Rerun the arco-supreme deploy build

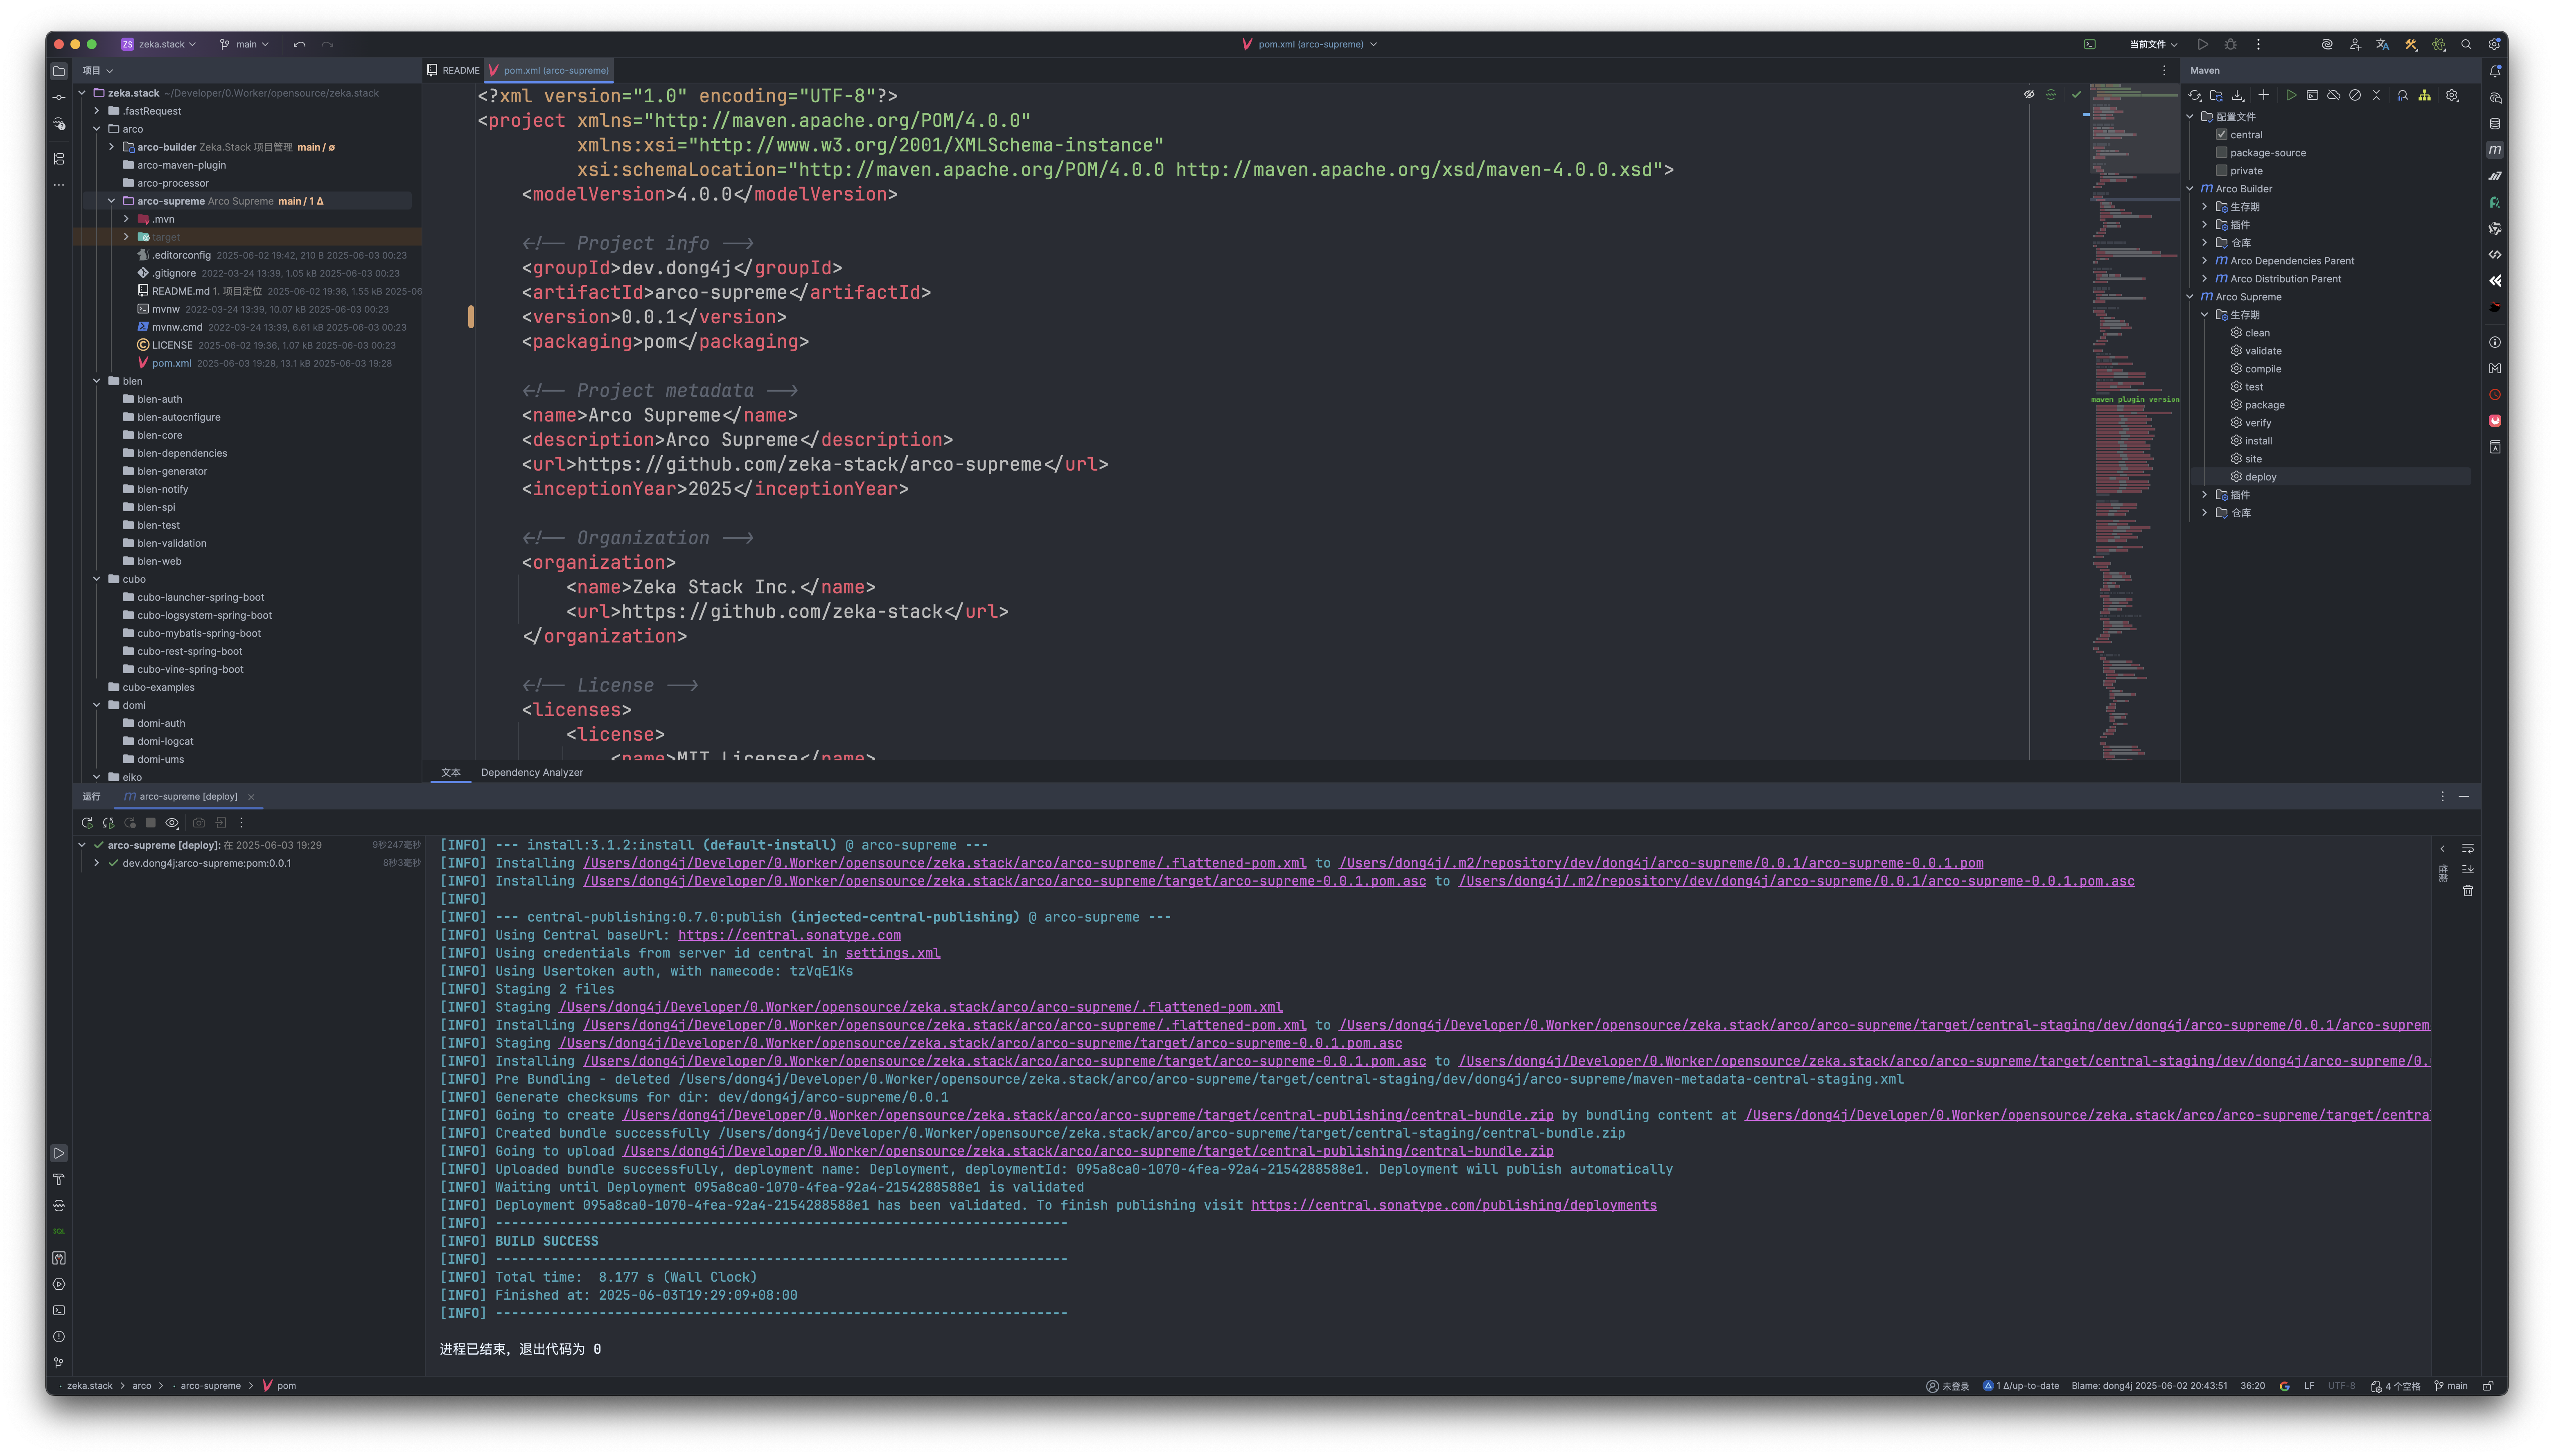(87, 823)
